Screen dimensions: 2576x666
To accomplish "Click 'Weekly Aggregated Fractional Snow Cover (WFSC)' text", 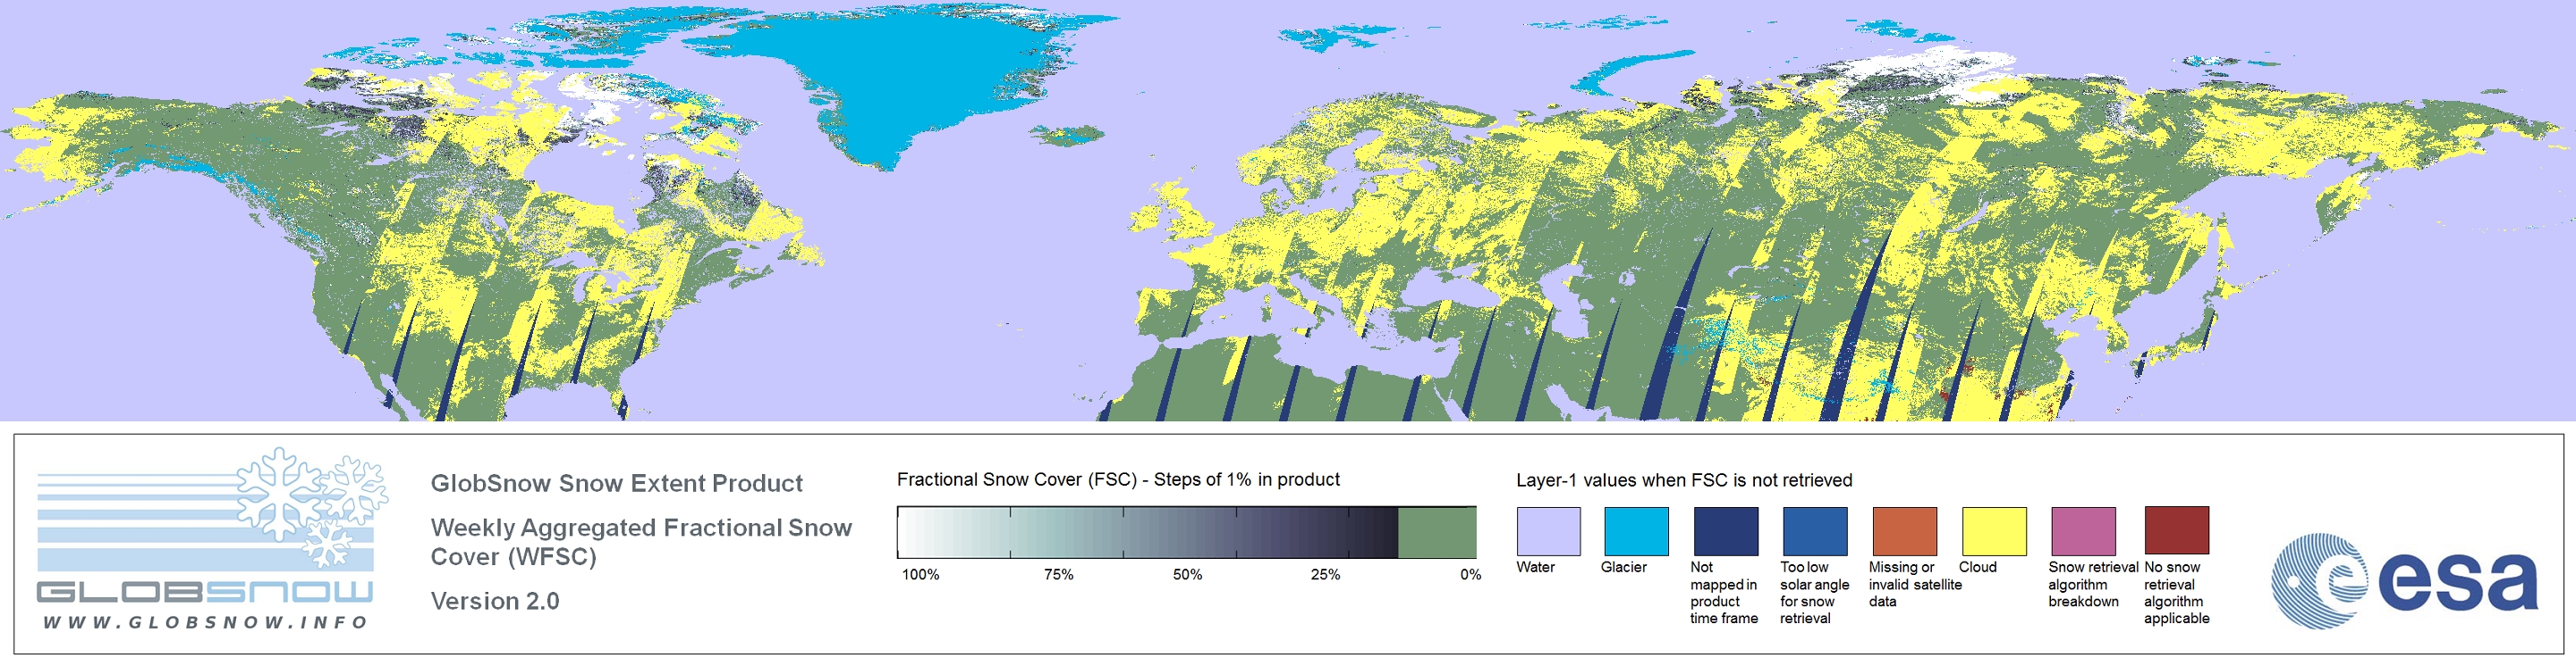I will [x=641, y=542].
